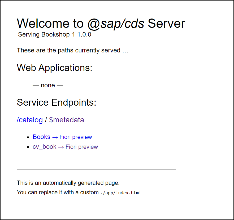Open the /catalog service endpoint link
This screenshot has height=220, width=234.
[x=30, y=120]
